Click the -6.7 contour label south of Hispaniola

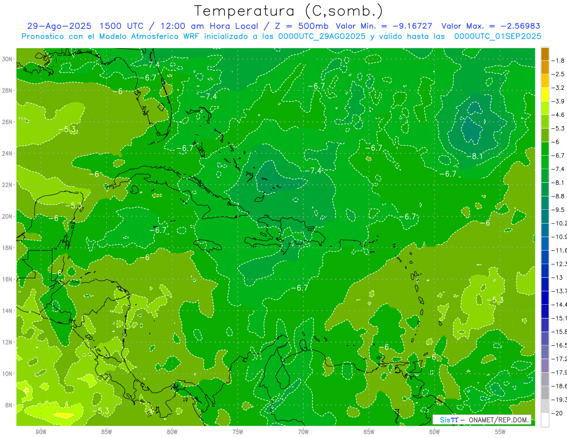click(300, 287)
